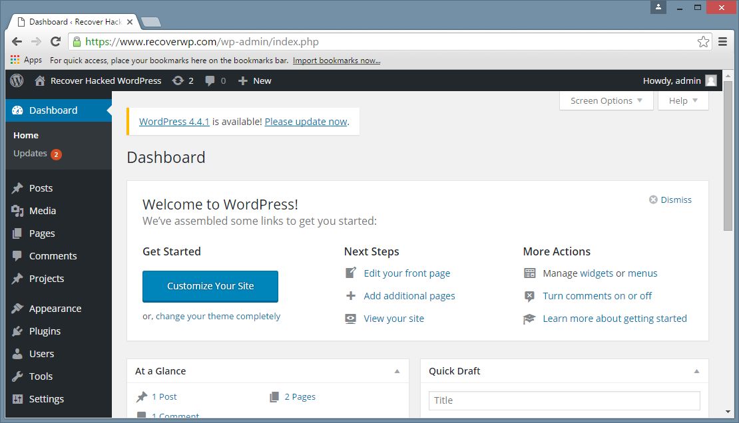Open the Apps shortcut in bookmarks bar

tap(27, 60)
